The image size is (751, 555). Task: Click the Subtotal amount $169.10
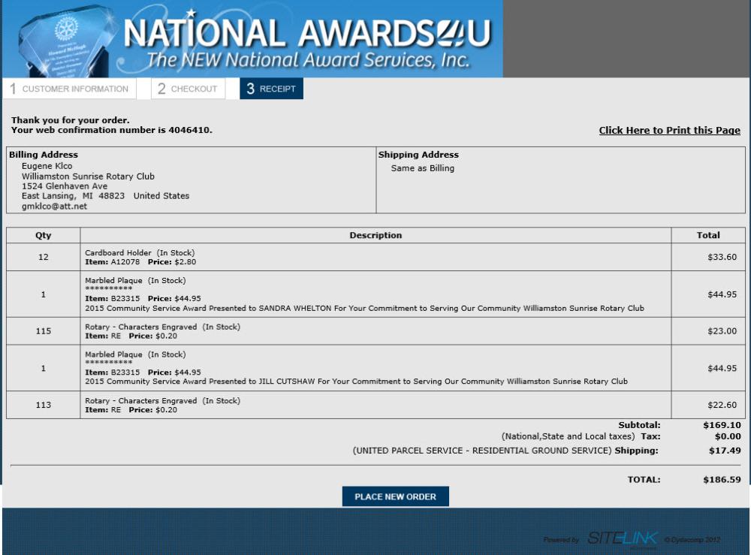tap(722, 425)
